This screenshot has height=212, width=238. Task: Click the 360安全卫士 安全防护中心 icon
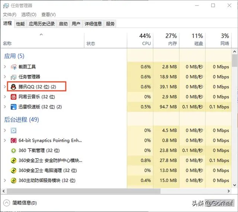(13, 161)
